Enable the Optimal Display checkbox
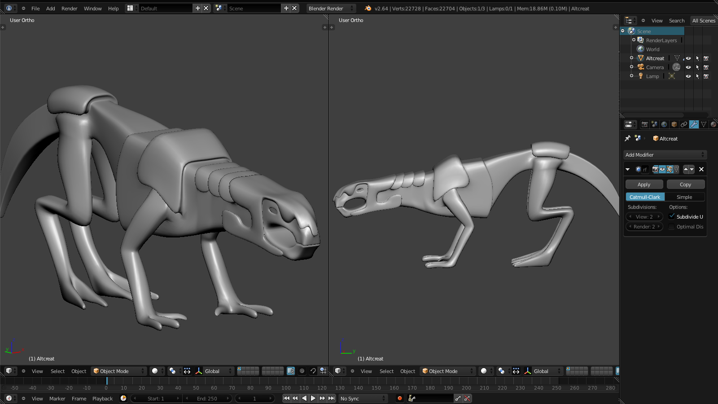The height and width of the screenshot is (404, 718). click(x=672, y=227)
